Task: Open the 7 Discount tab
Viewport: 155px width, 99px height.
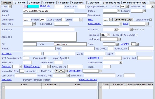Action: [94, 3]
